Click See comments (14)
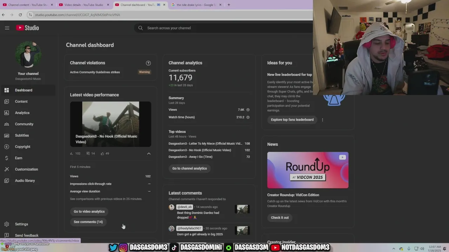 (x=88, y=222)
